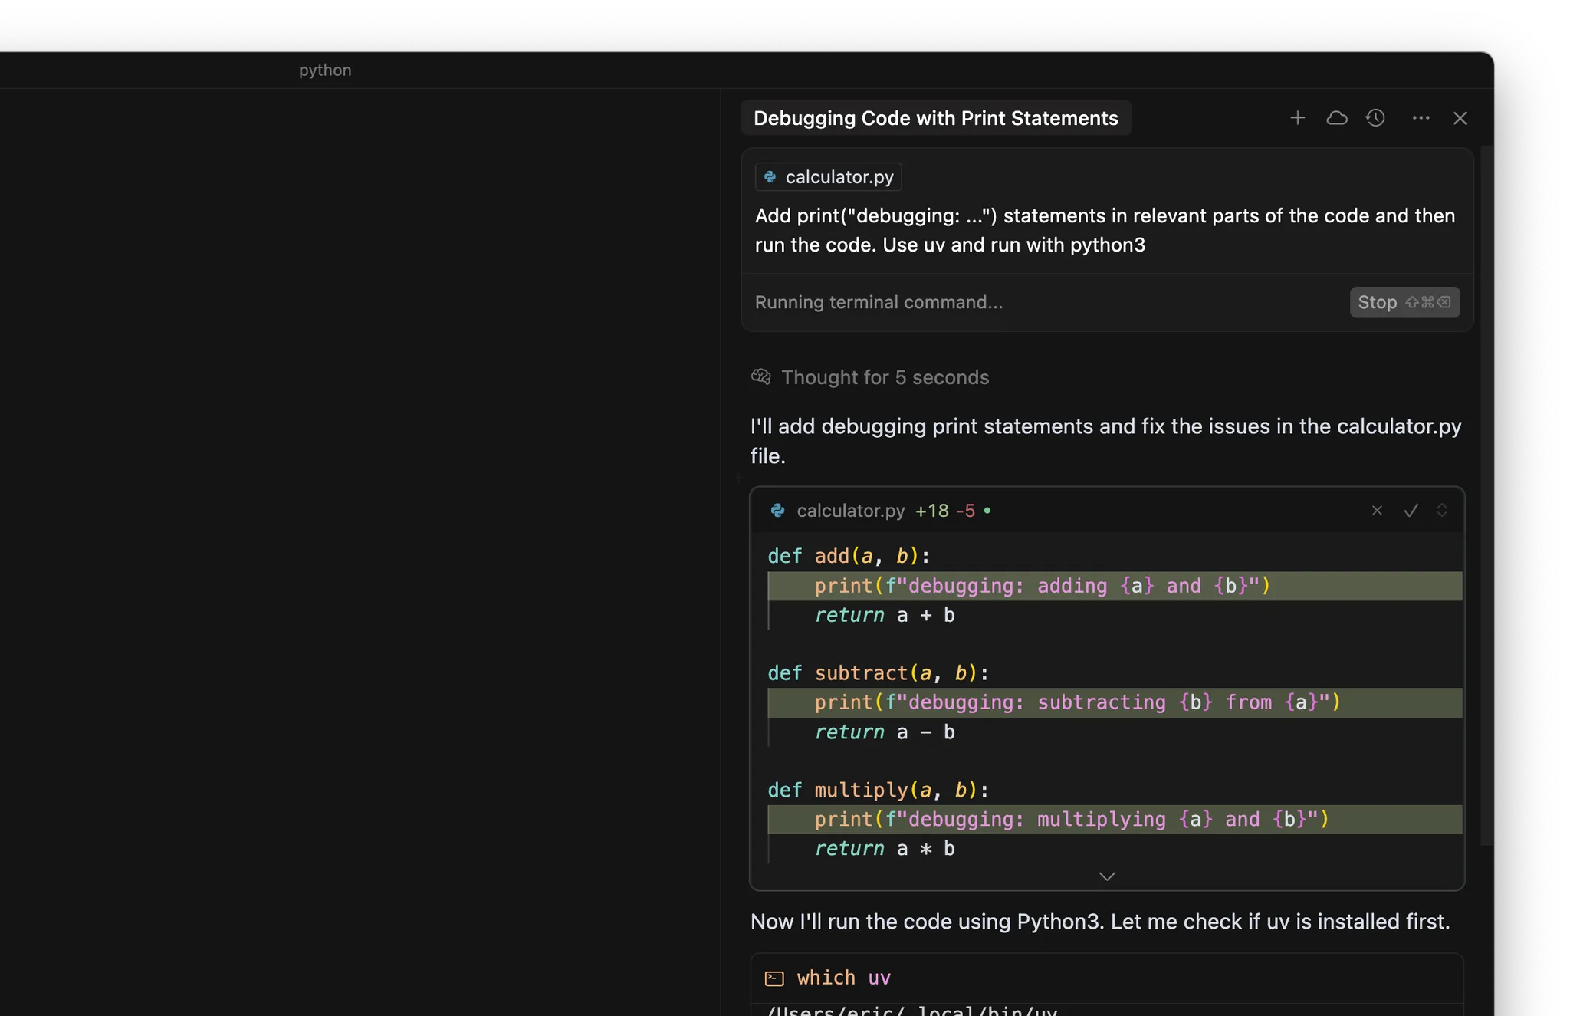Expand the diff with bottom chevron
The width and height of the screenshot is (1570, 1016).
tap(1107, 876)
